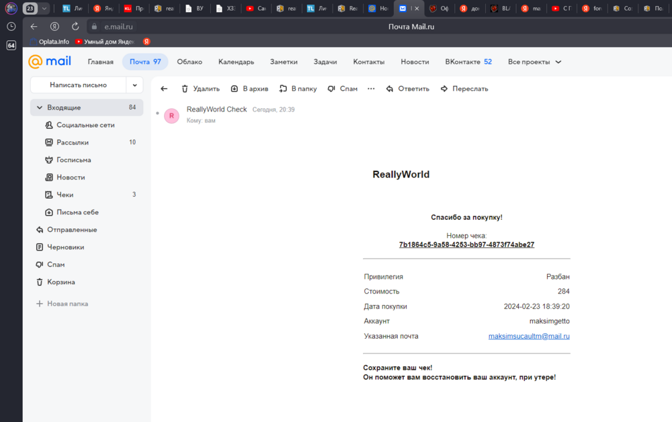The height and width of the screenshot is (422, 672).
Task: Click the receipt number link 7b1864c5-9a58-4253-bb97-4873f74abe27
Action: coord(466,245)
